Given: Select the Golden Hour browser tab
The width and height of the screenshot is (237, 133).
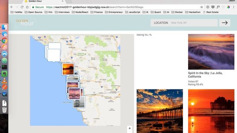Looking at the screenshot, I should [44, 1].
